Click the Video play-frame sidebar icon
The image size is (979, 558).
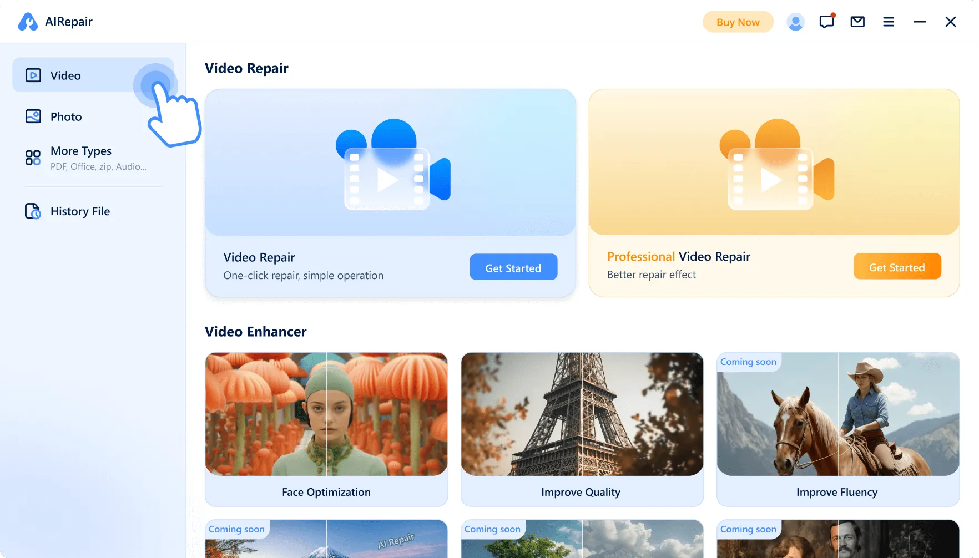(33, 75)
